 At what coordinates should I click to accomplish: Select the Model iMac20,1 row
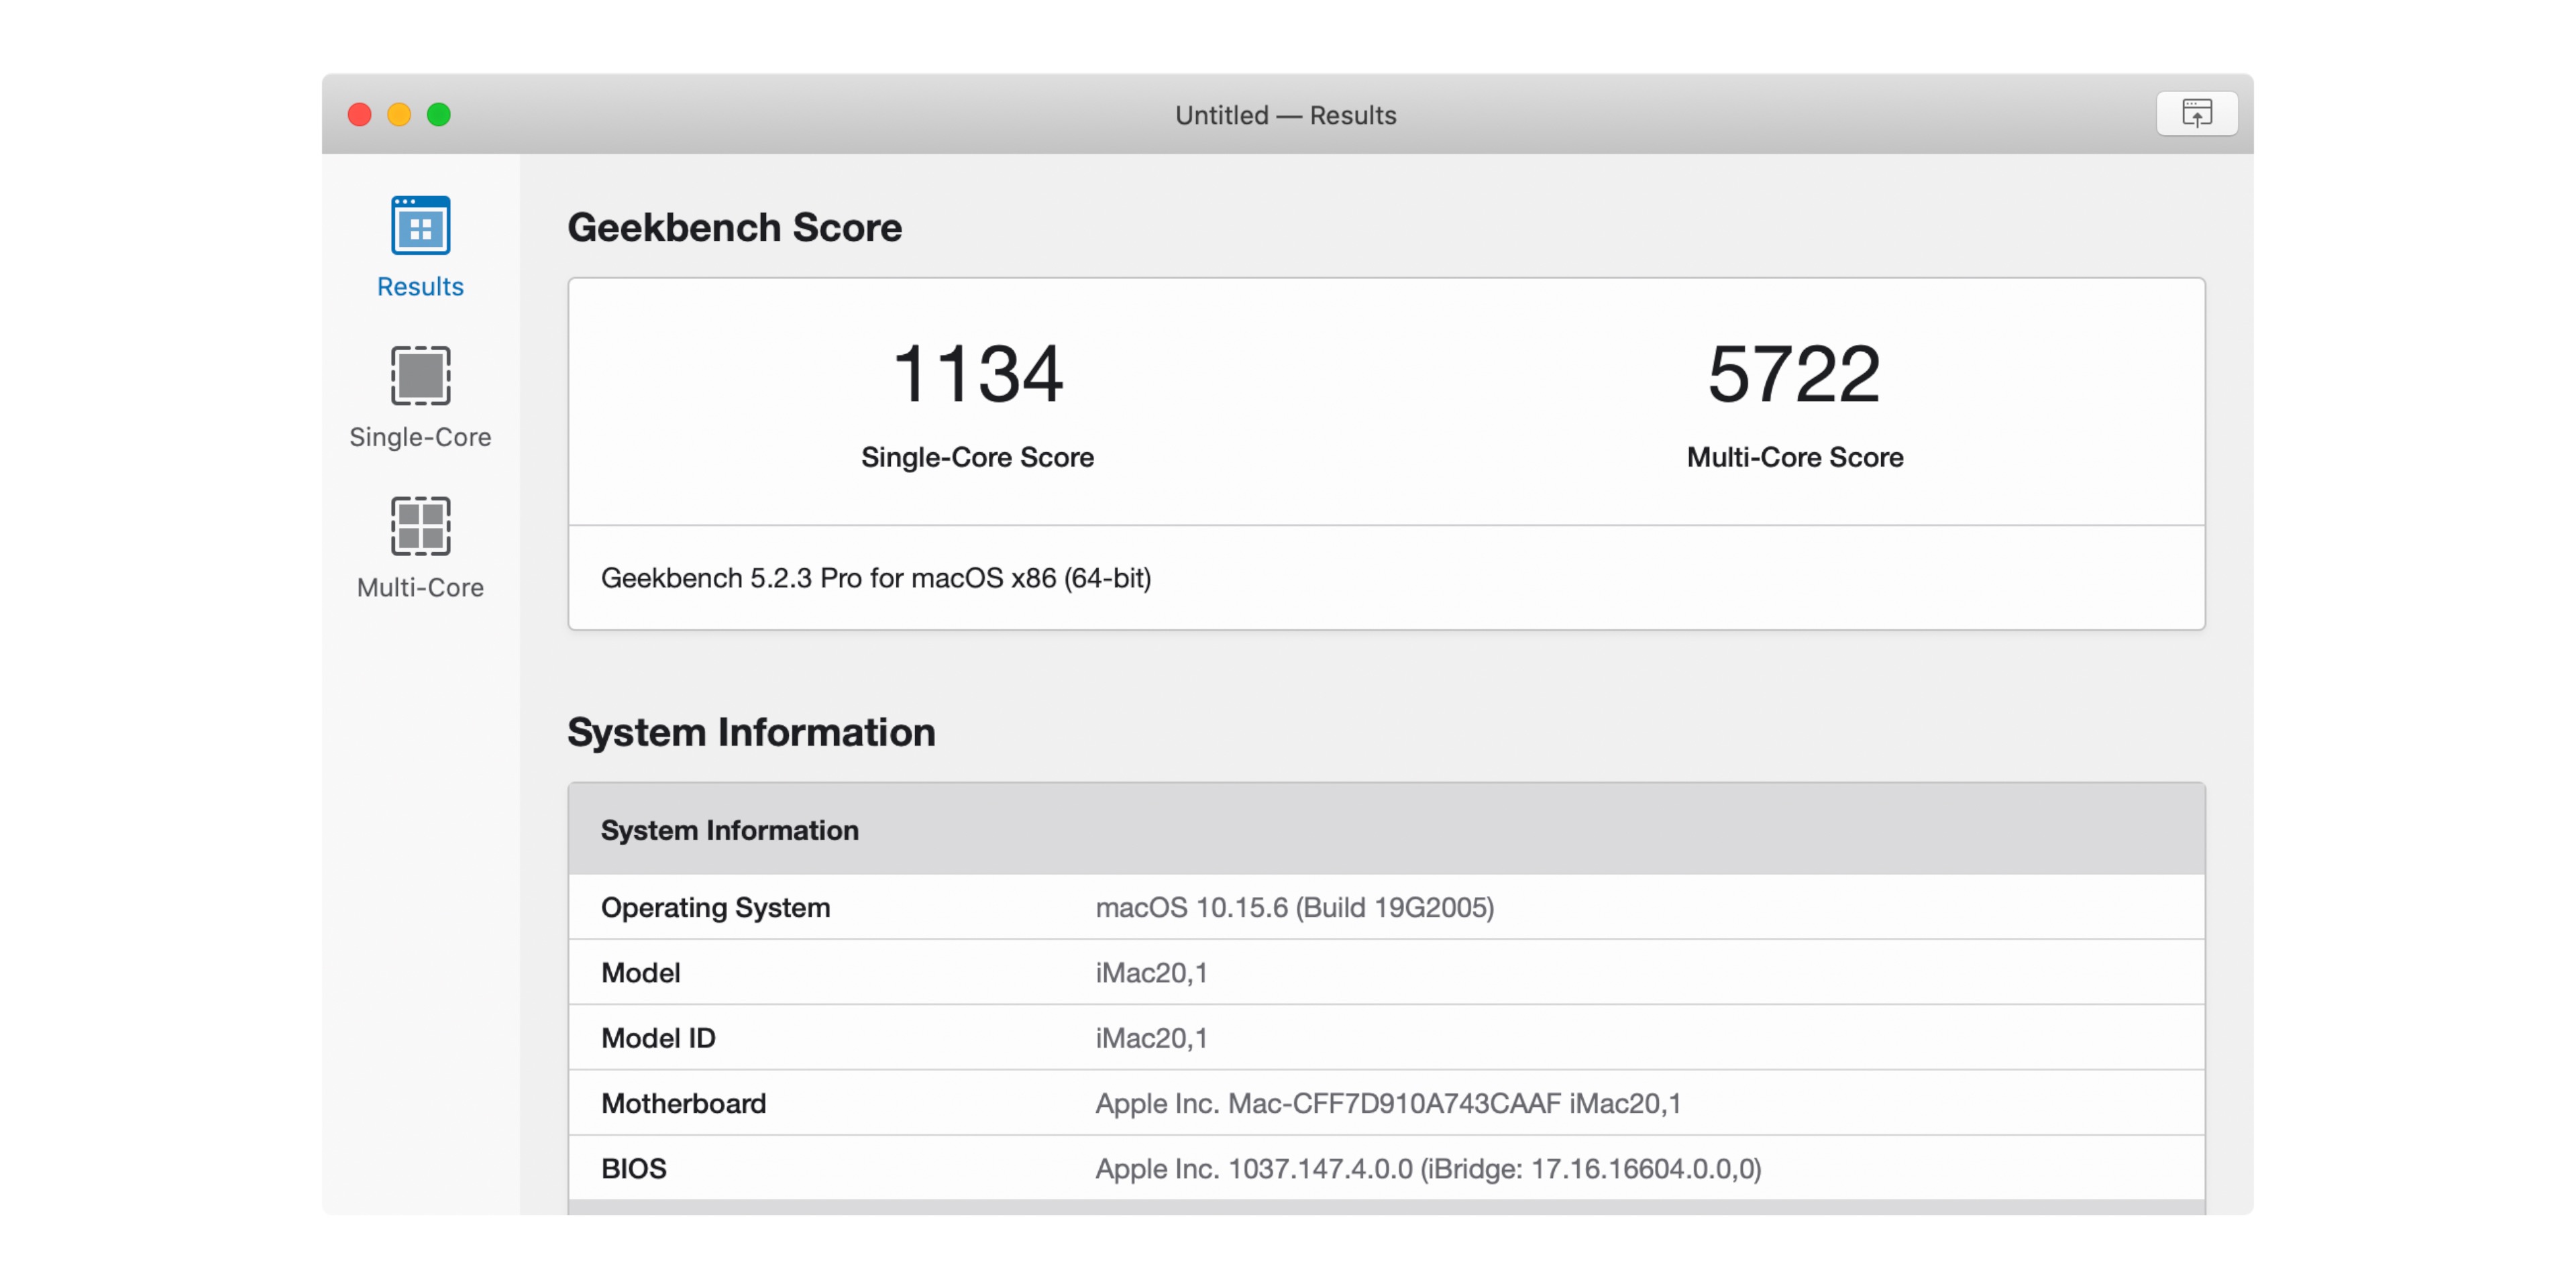point(1386,972)
